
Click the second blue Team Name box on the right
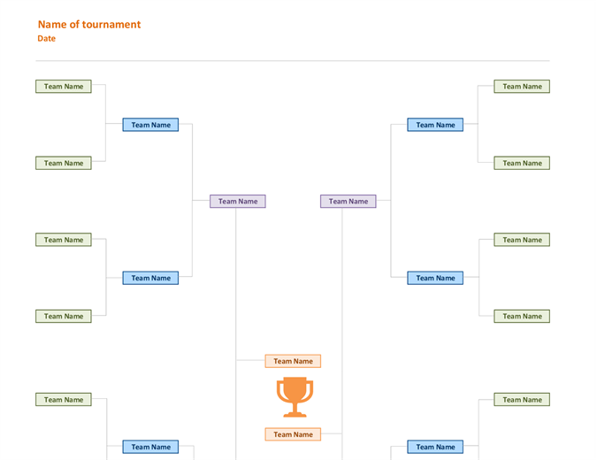(435, 278)
